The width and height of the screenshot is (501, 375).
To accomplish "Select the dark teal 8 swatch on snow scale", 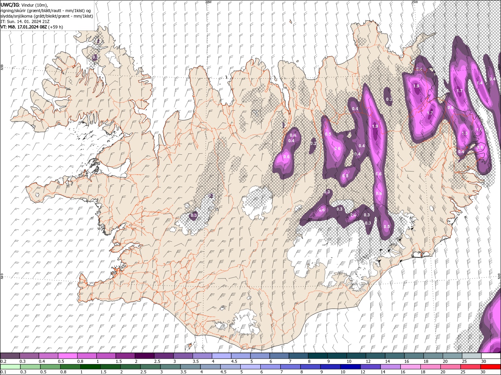I will click(318, 356).
